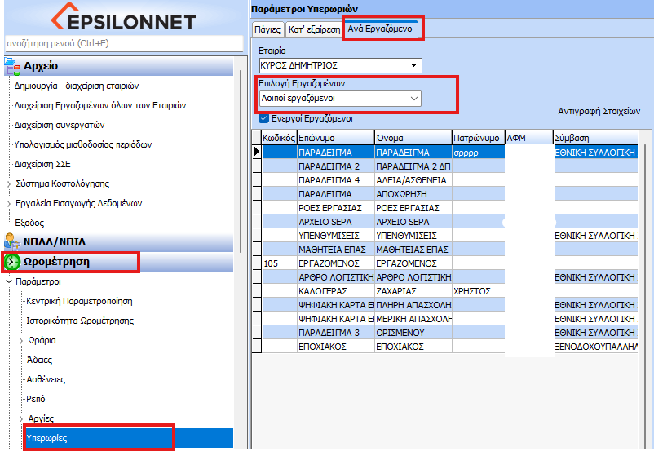Open the Ωρομέτρηση menu section header
The image size is (654, 451).
point(119,262)
